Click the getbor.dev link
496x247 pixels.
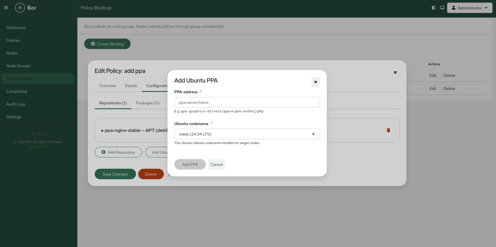click(38, 147)
